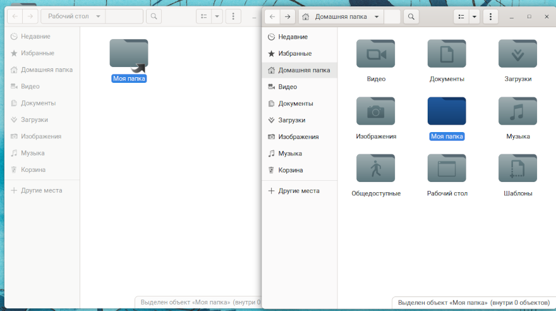Viewport: 556px width, 311px height.
Task: Click the Моя папка shortcut in the Рабочий стол window
Action: [x=128, y=56]
